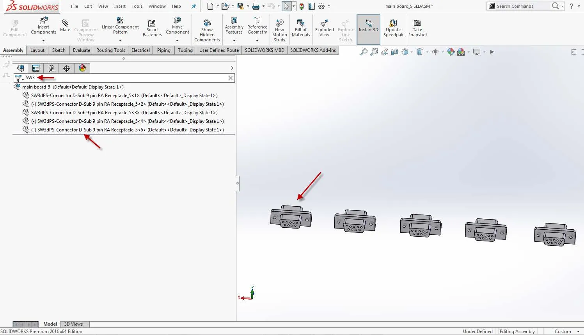Click the Select cursor tool

286,6
